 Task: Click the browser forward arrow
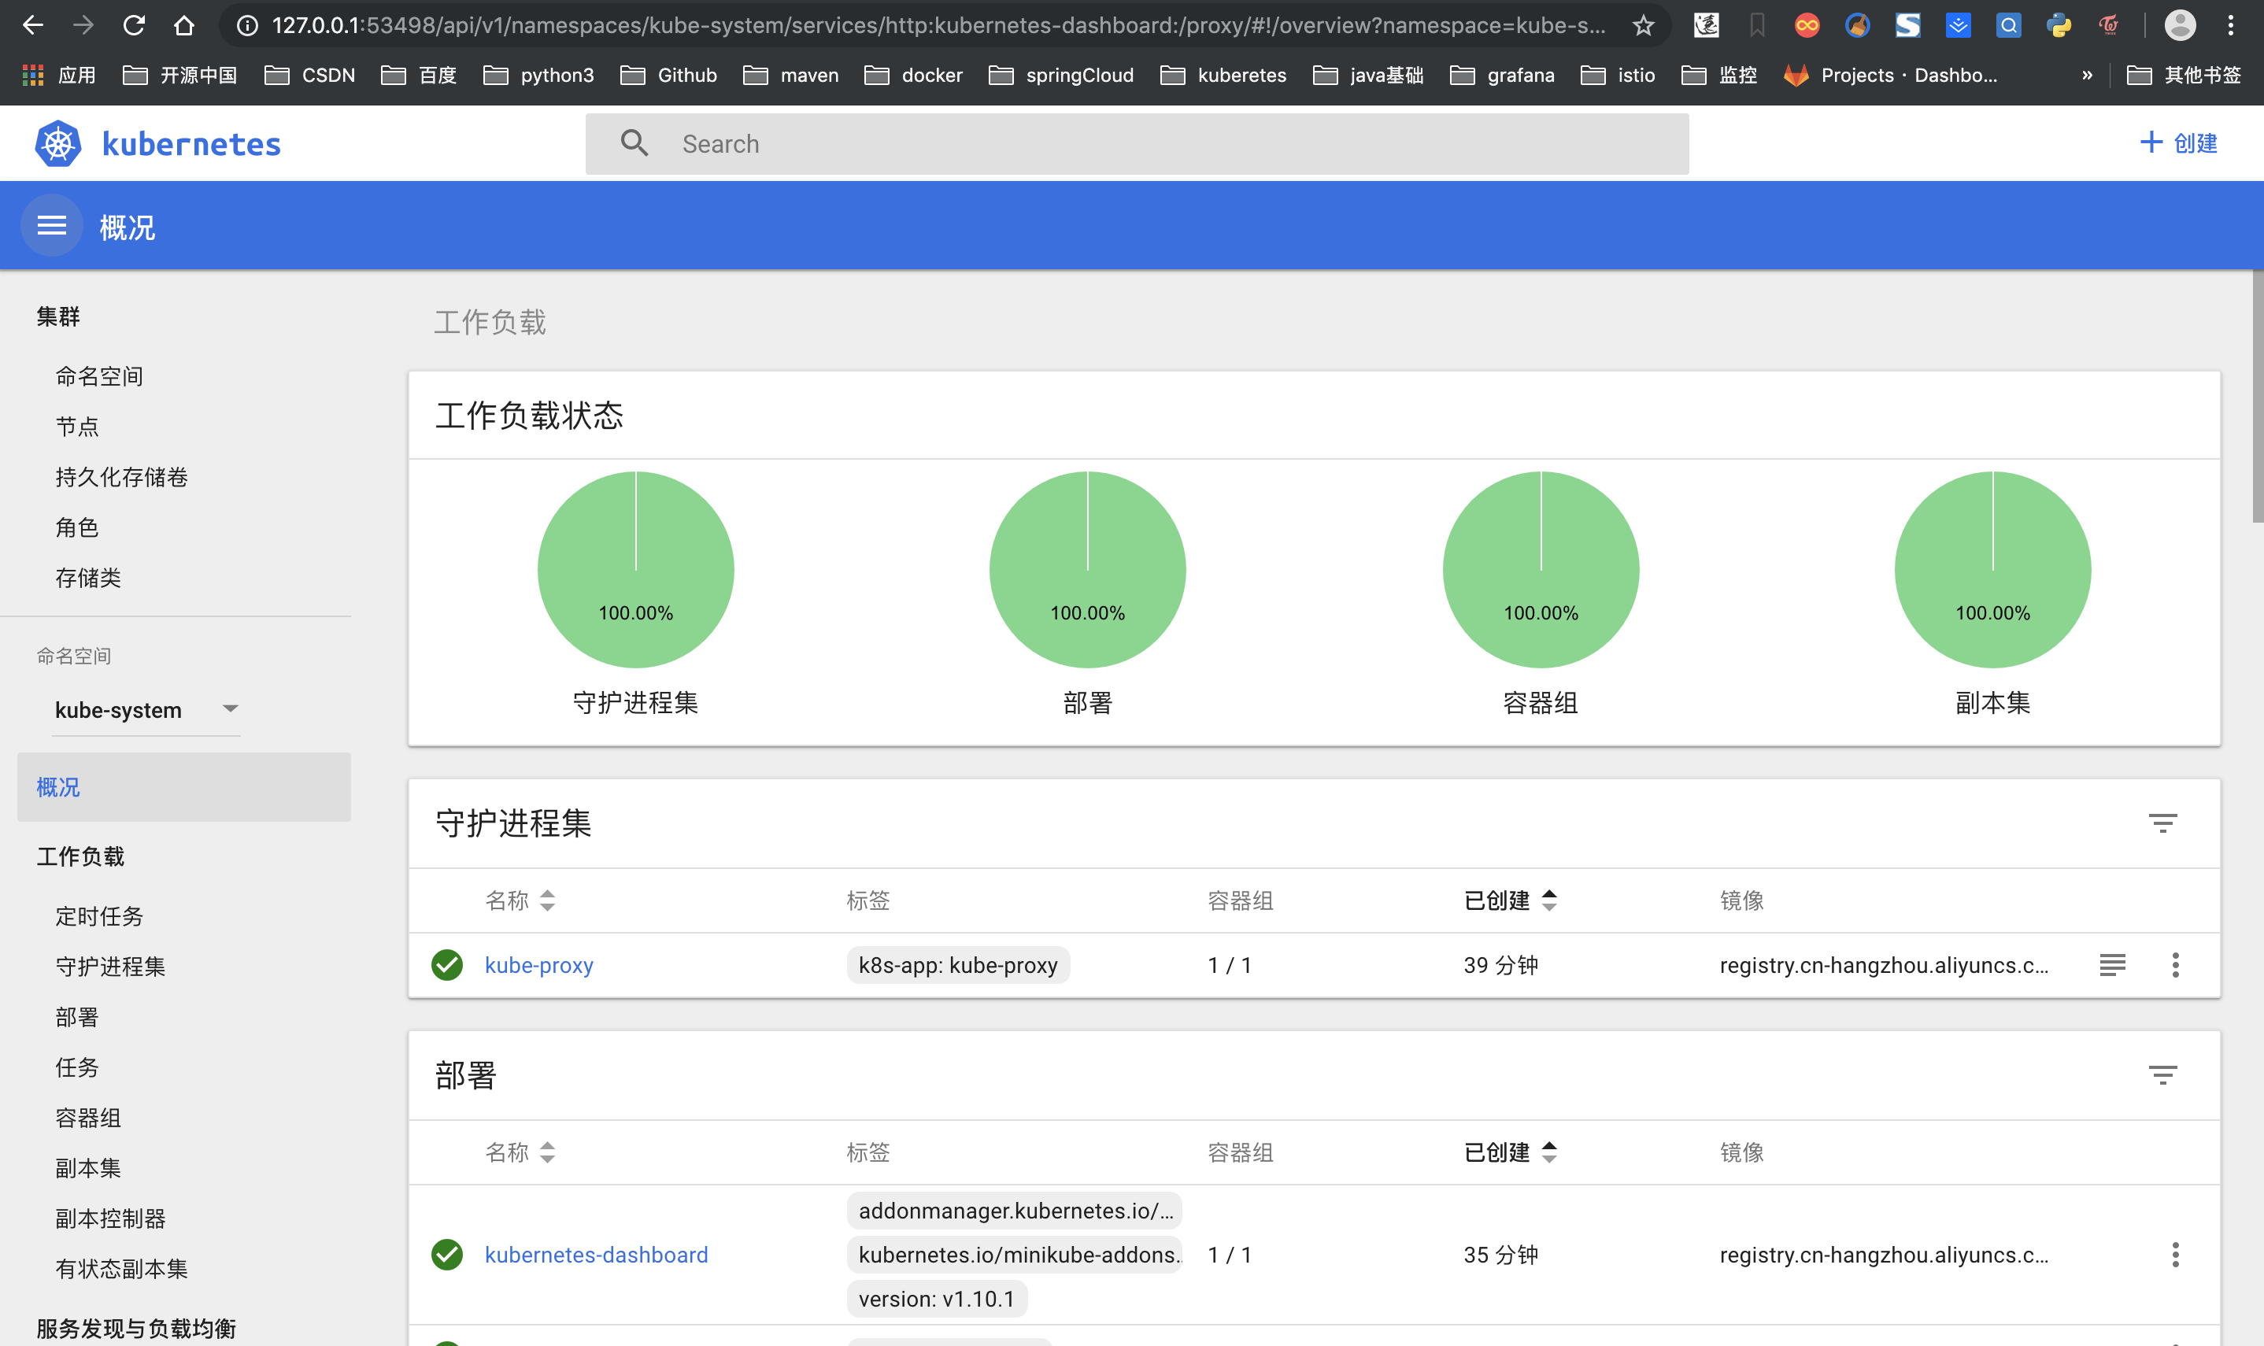tap(83, 25)
